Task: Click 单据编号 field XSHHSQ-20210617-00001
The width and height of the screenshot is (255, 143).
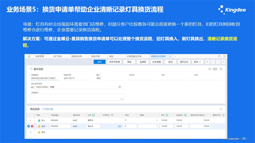Action: 45,78
